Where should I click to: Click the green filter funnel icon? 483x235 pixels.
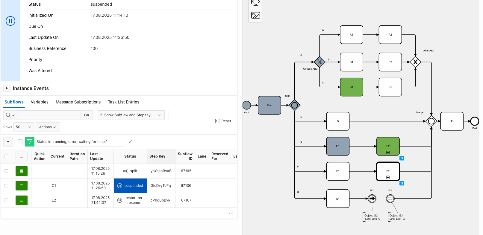coord(30,142)
